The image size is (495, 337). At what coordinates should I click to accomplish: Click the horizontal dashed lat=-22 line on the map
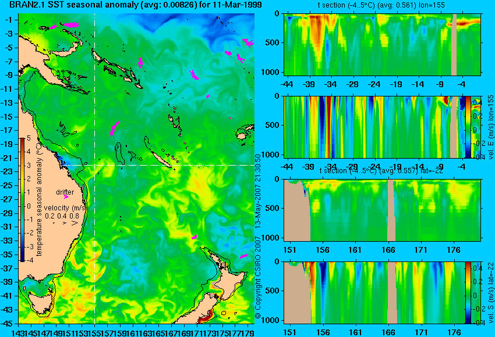pyautogui.click(x=158, y=165)
